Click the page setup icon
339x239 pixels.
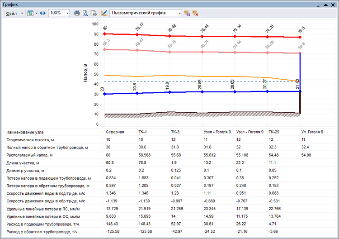[94, 13]
